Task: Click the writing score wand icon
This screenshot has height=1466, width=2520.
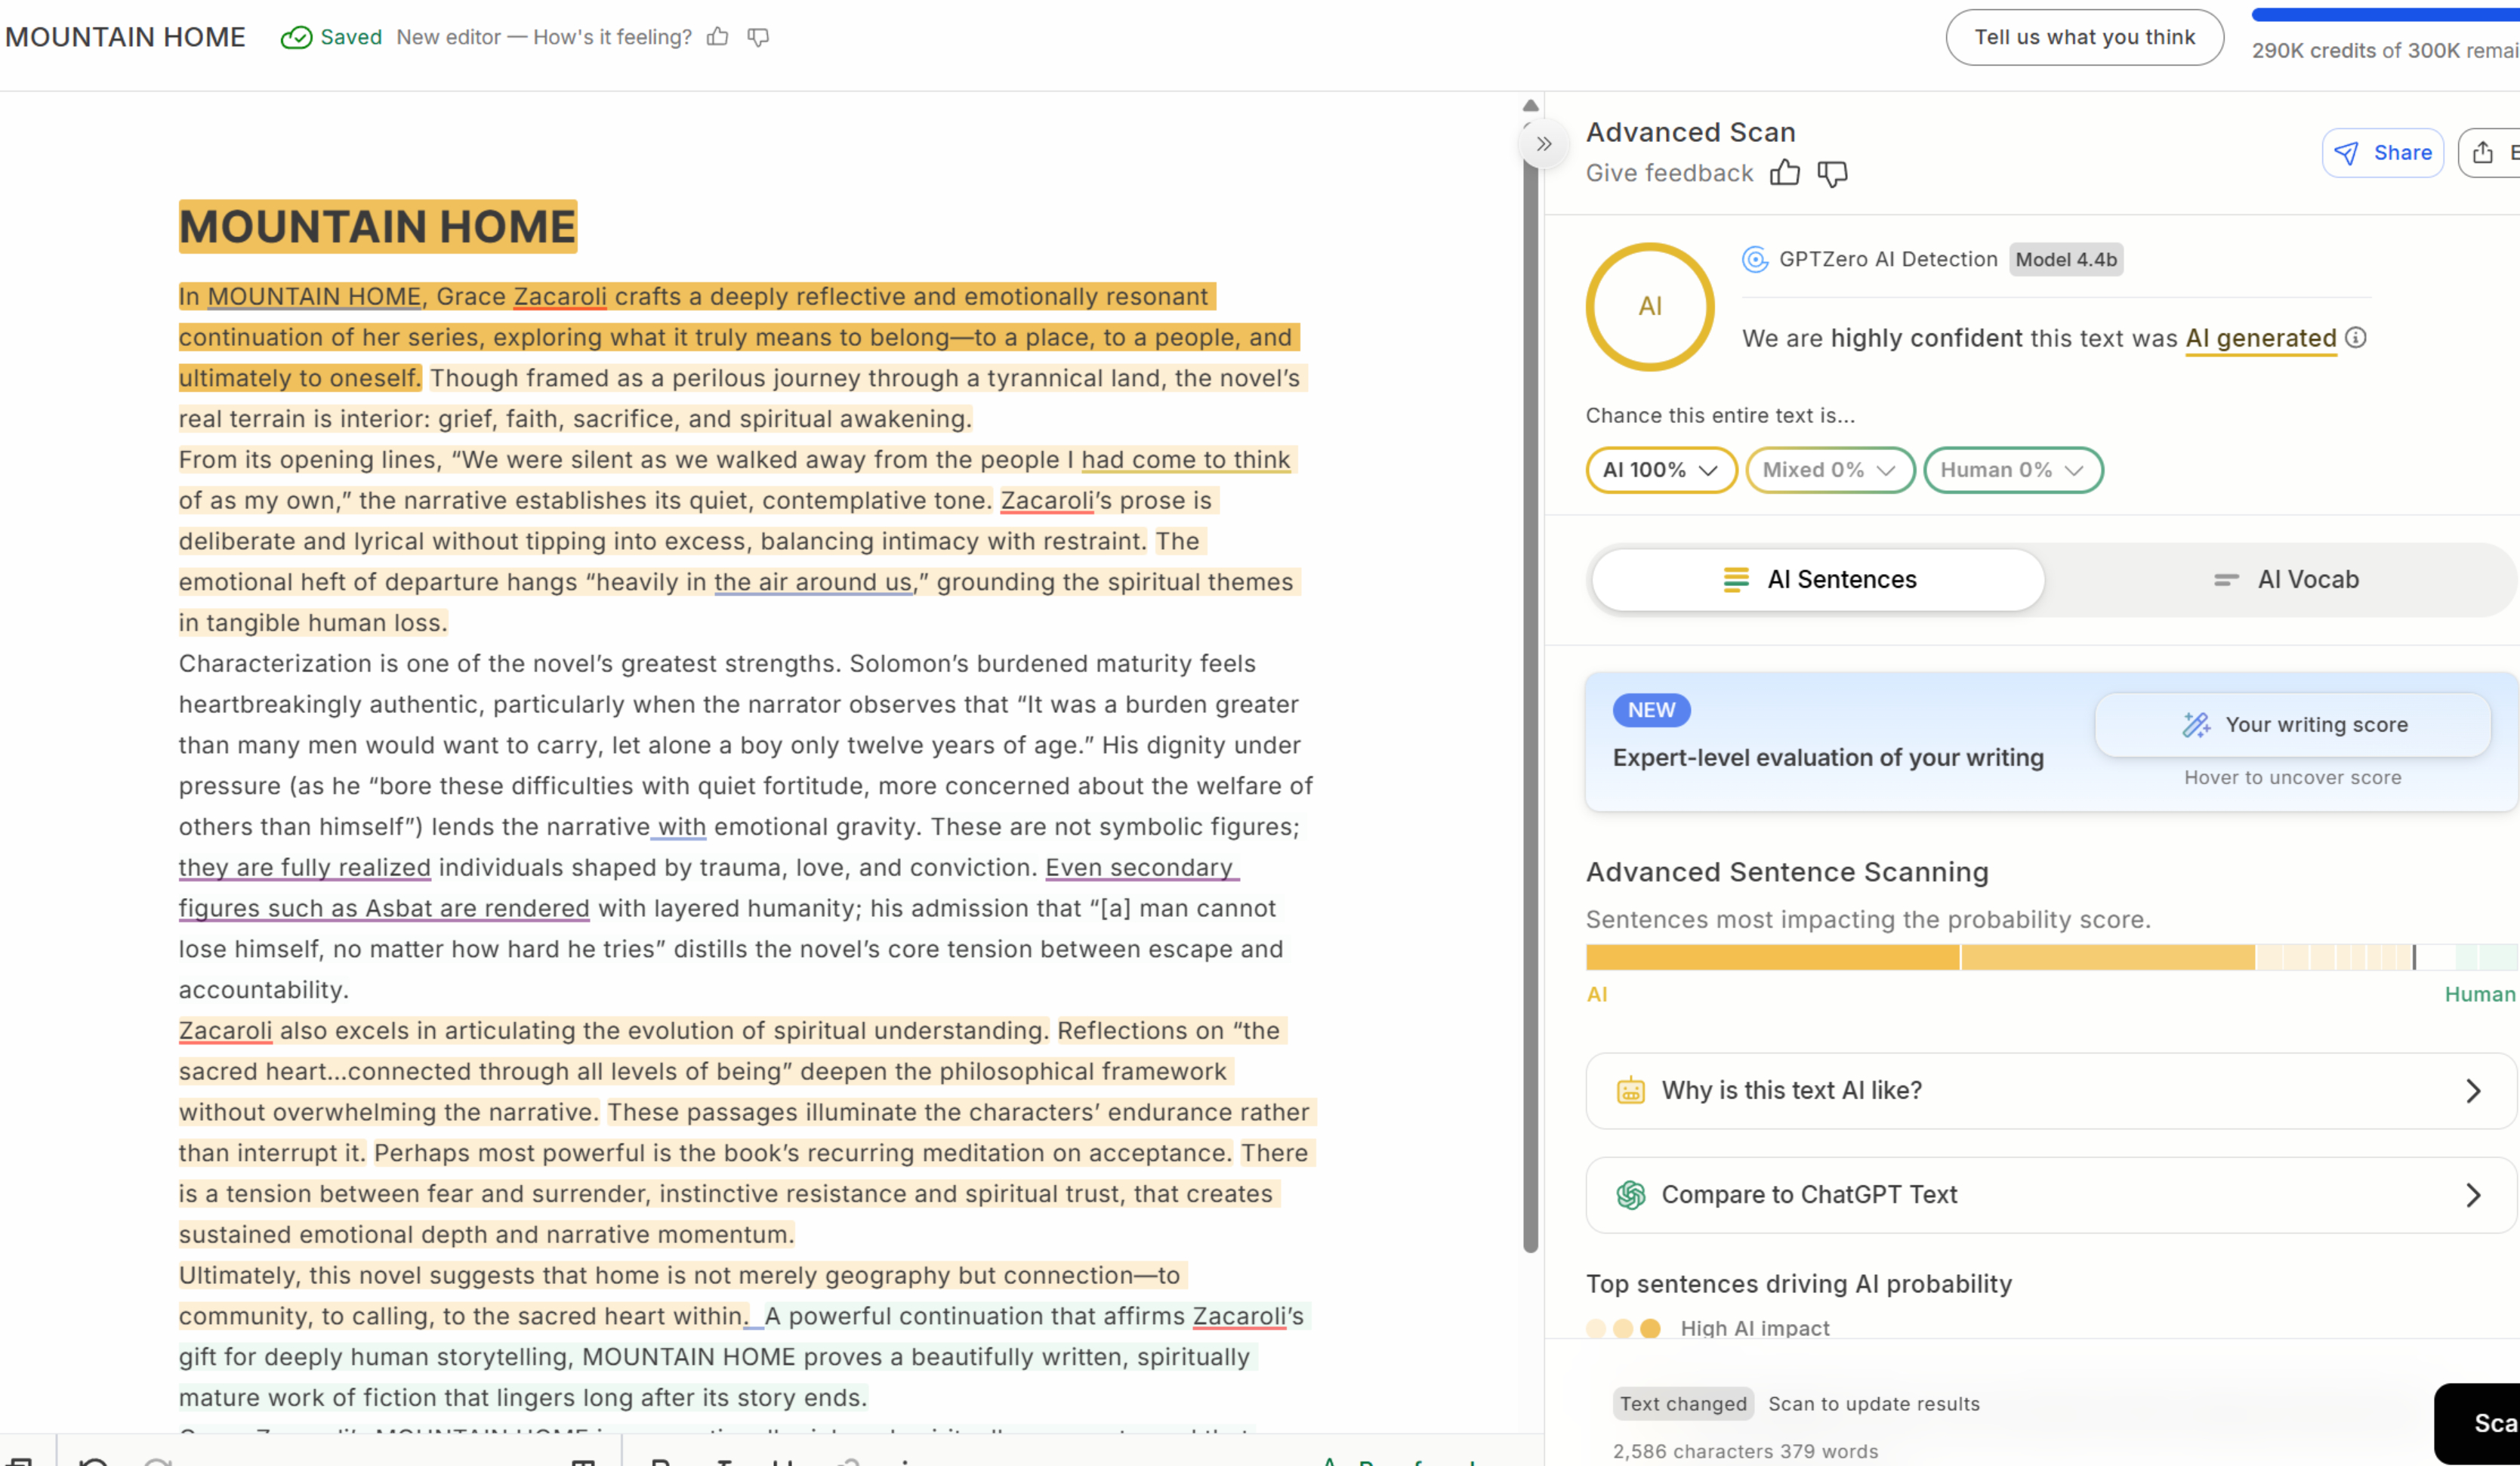Action: coord(2196,725)
